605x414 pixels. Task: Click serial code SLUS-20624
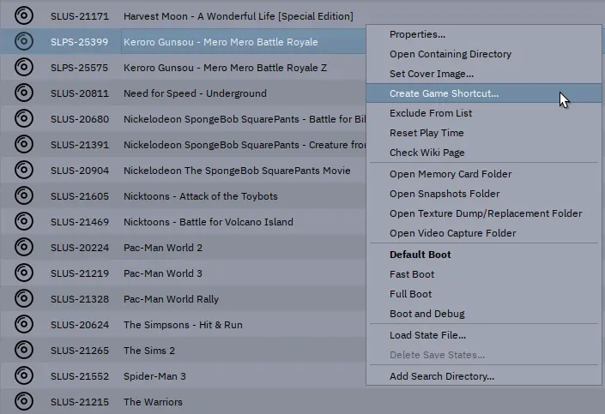click(x=80, y=325)
